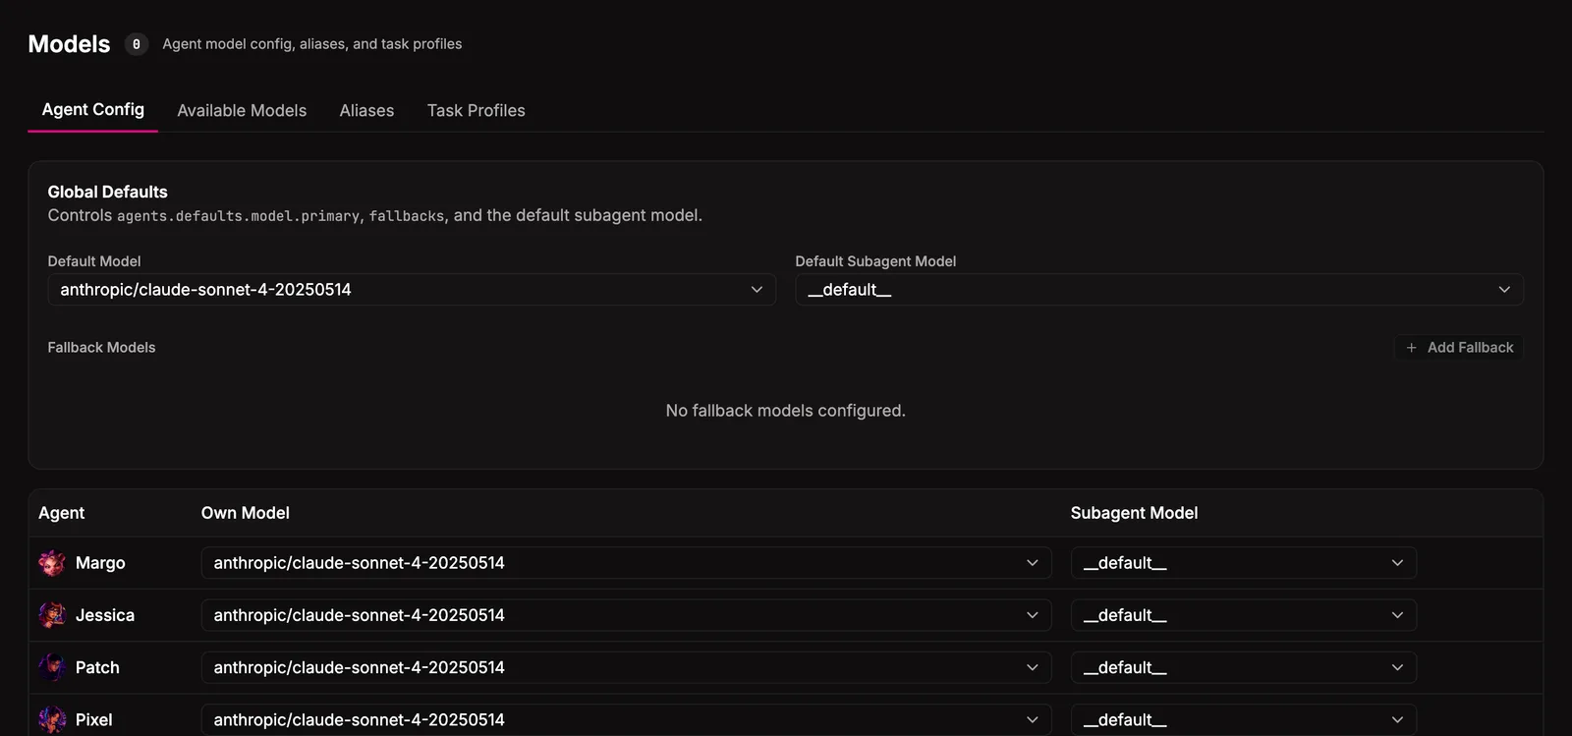
Task: Switch to the Task Profiles tab
Action: (x=477, y=111)
